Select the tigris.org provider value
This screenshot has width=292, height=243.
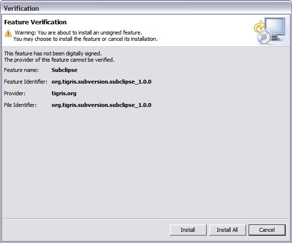tap(64, 93)
